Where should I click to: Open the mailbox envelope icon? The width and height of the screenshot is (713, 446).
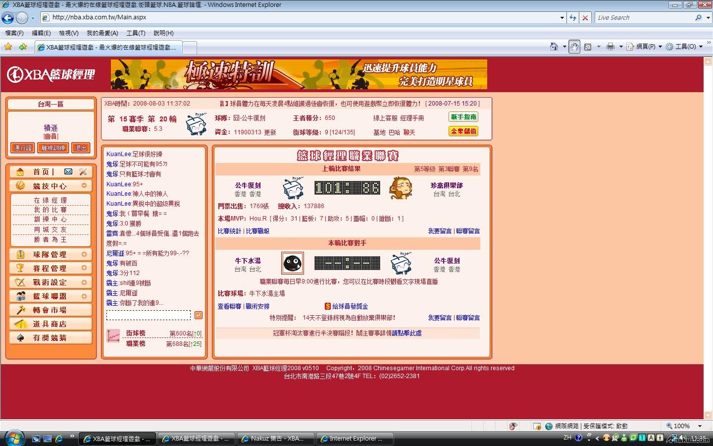point(68,171)
